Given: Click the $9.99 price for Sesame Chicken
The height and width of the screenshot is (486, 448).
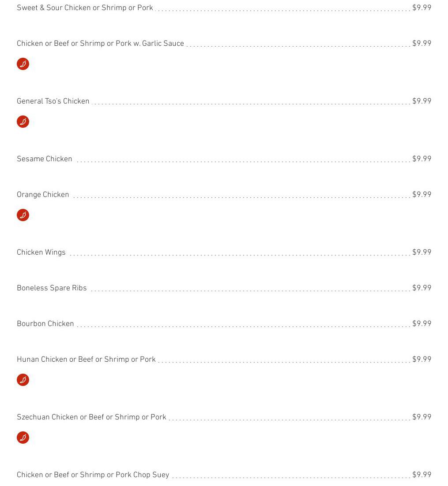Looking at the screenshot, I should pos(422,159).
